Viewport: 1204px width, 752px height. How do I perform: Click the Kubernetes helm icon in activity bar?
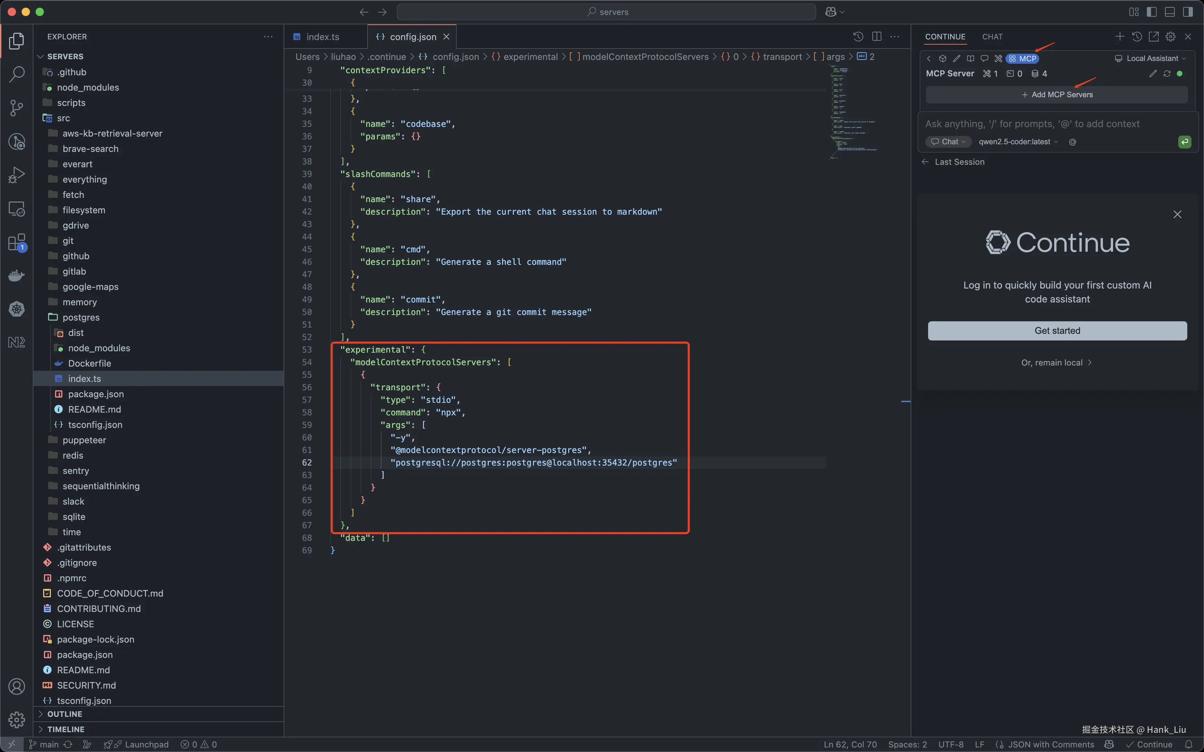point(16,309)
